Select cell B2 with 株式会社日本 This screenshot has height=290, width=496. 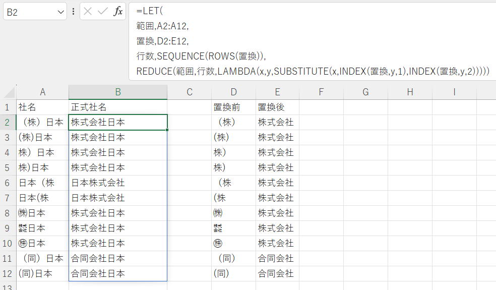tap(118, 123)
